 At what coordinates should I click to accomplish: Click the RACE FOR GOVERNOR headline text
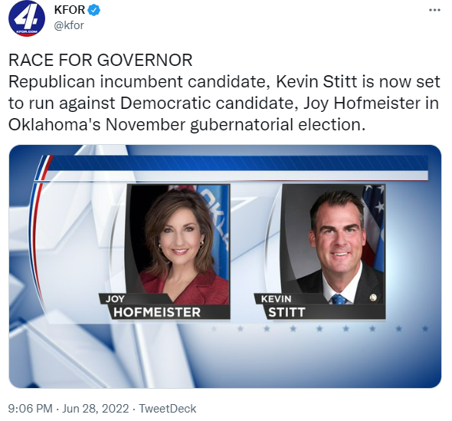[x=100, y=60]
